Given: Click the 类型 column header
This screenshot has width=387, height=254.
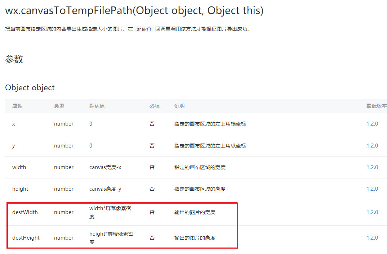Looking at the screenshot, I should [59, 106].
